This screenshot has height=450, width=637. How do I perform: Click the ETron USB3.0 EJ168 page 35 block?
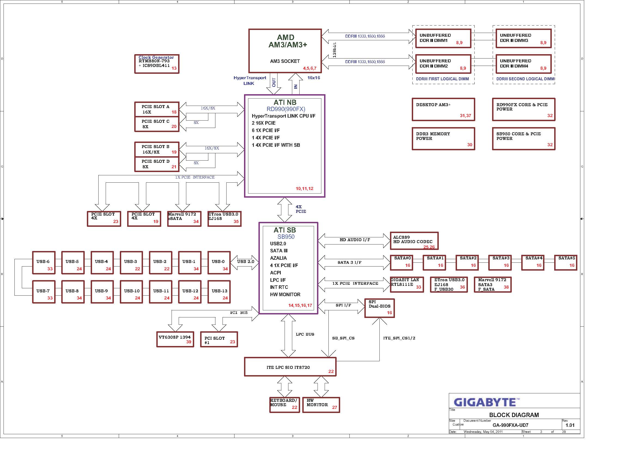(224, 219)
